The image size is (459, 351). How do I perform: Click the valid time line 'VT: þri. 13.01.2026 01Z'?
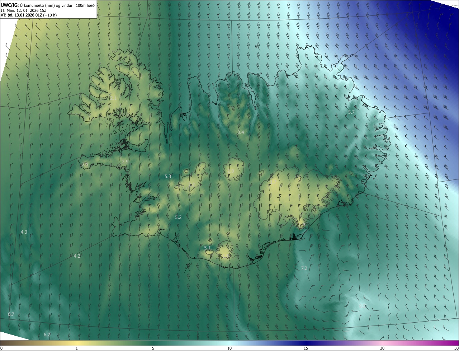tap(29, 15)
